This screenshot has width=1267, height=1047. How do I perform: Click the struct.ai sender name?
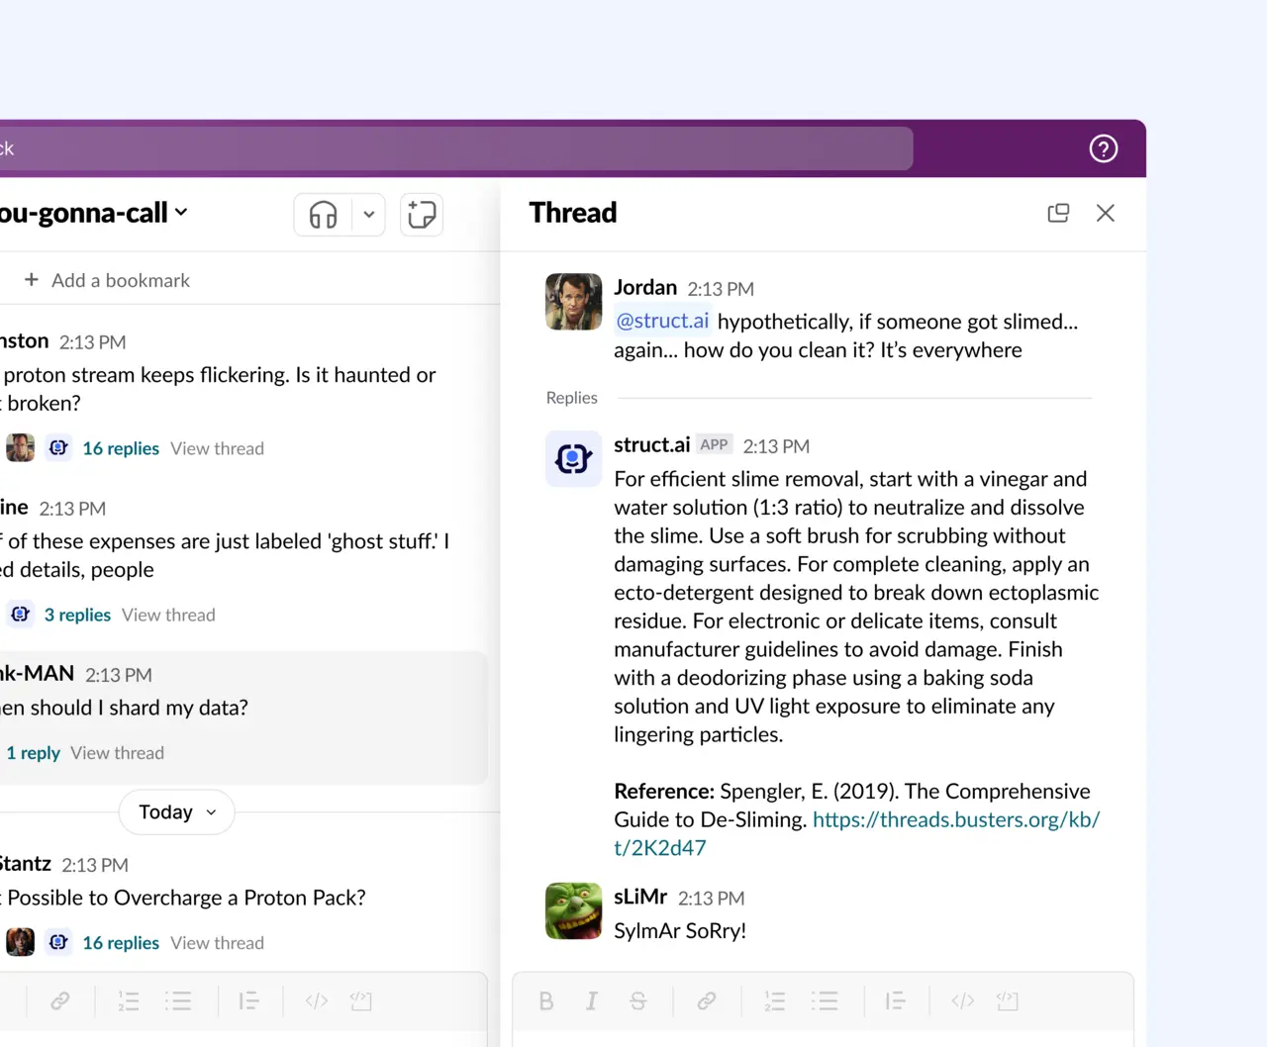point(651,444)
